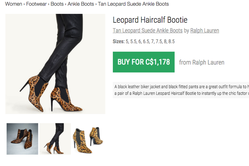The width and height of the screenshot is (249, 166).
Task: Click size 8.5 in the sizes list
Action: (x=171, y=42)
